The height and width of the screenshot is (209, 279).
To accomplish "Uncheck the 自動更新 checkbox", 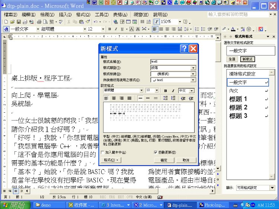I will pos(155,152).
